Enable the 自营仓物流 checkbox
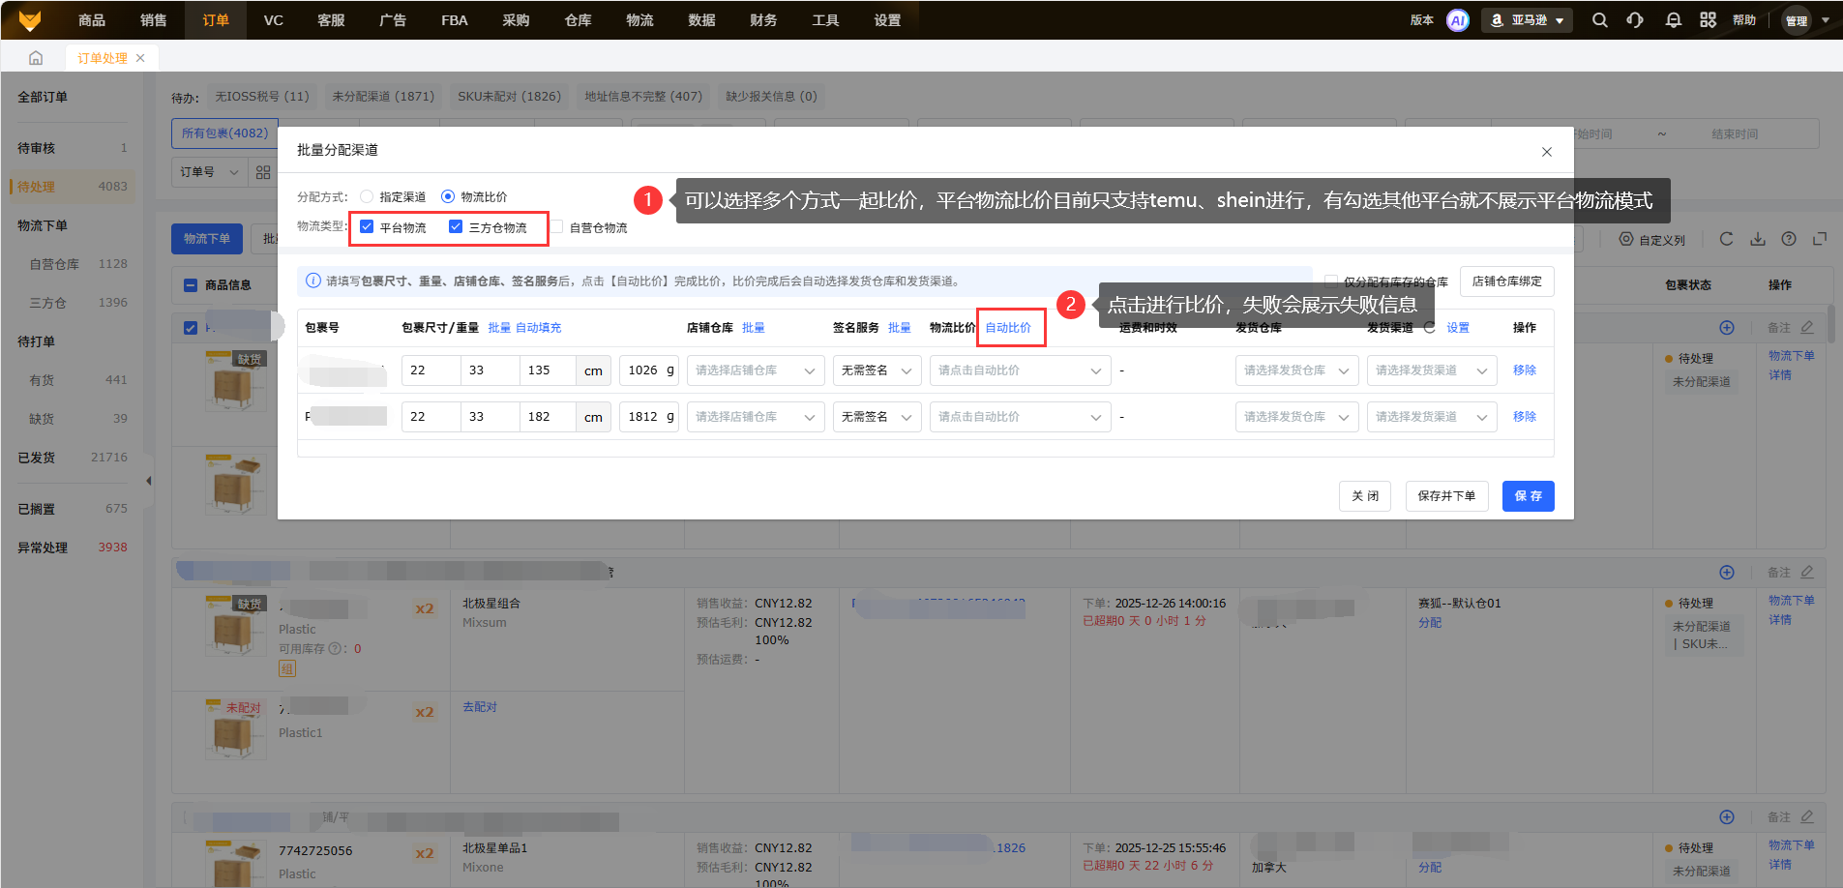Viewport: 1843px width, 888px height. point(557,227)
